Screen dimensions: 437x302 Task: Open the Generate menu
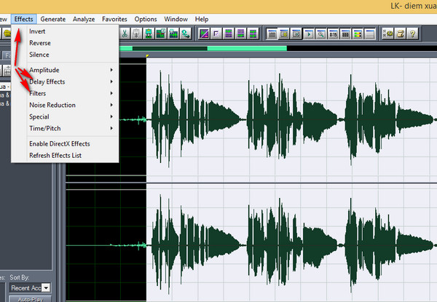(53, 19)
